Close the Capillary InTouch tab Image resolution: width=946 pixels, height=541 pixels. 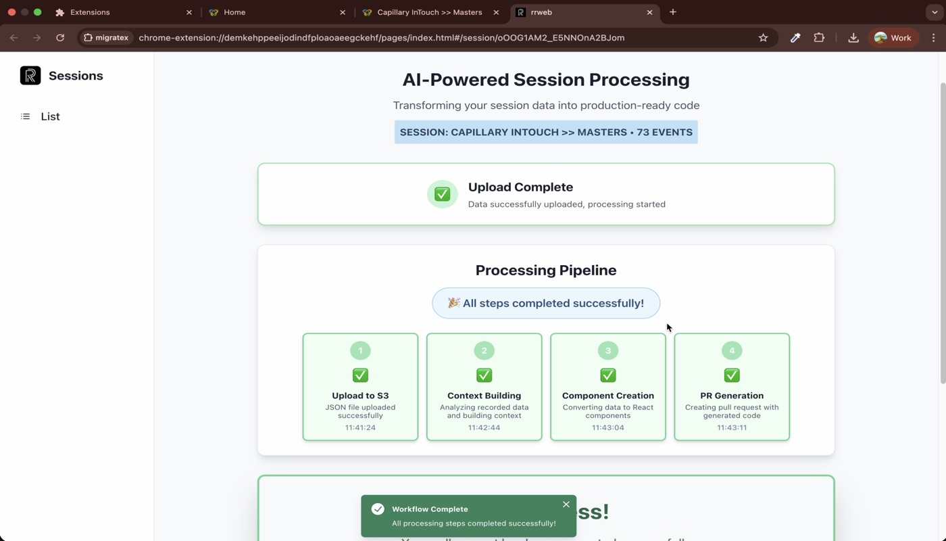click(x=496, y=12)
